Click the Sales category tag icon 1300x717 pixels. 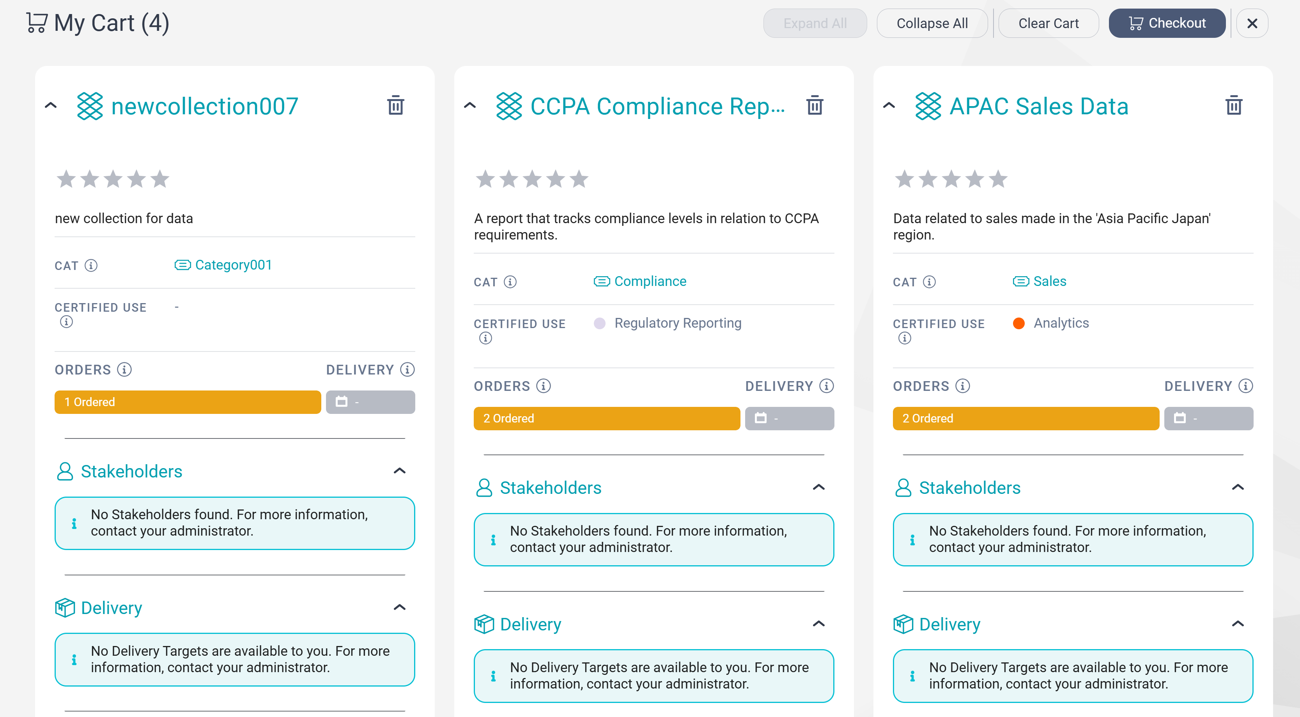click(x=1021, y=281)
